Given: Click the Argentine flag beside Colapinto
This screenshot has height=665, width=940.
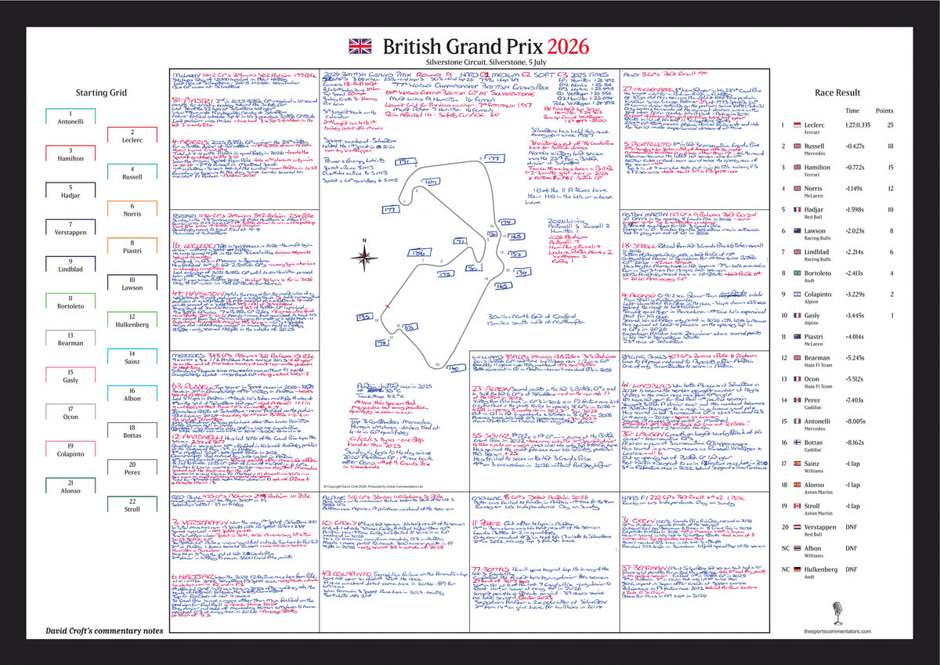Looking at the screenshot, I should 797,295.
